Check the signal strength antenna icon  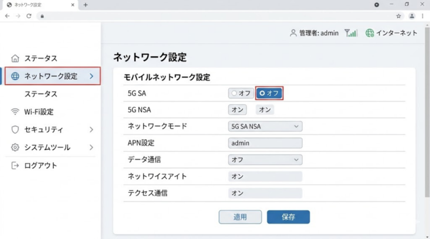coord(351,33)
